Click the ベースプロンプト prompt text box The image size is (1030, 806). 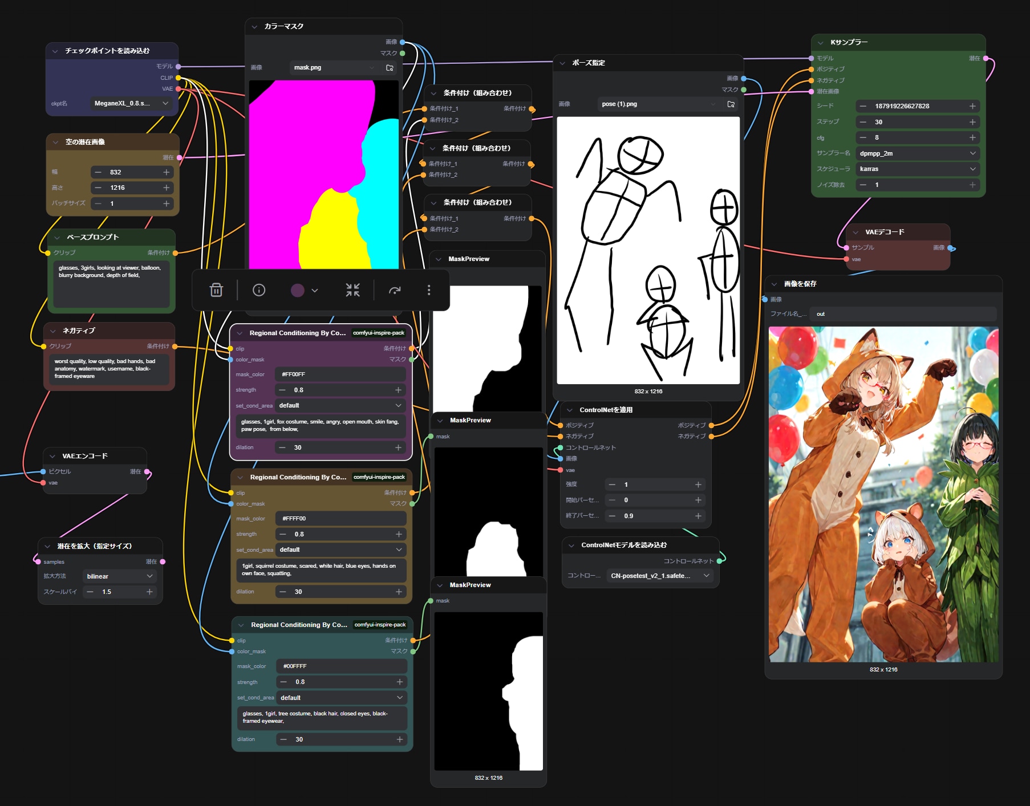(x=111, y=284)
